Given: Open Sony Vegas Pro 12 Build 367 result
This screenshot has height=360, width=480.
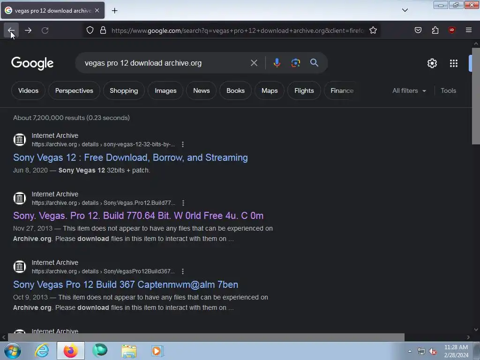Looking at the screenshot, I should 126,285.
